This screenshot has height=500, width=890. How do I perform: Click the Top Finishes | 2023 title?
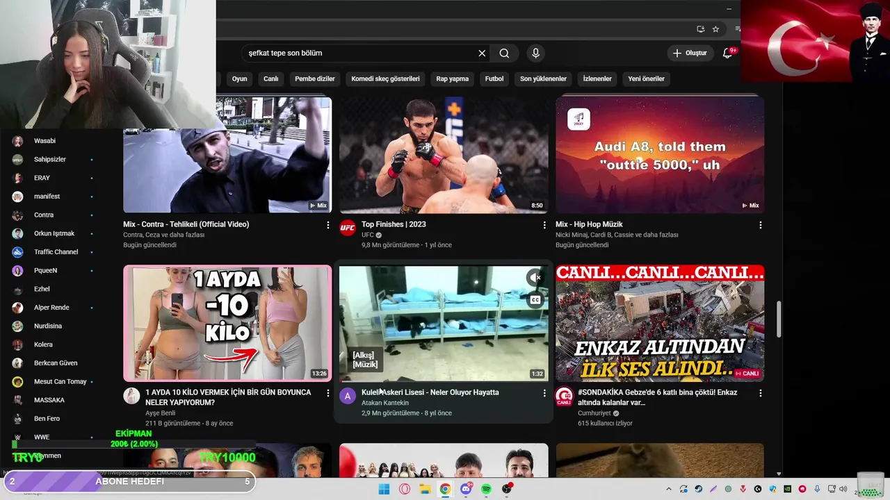394,224
